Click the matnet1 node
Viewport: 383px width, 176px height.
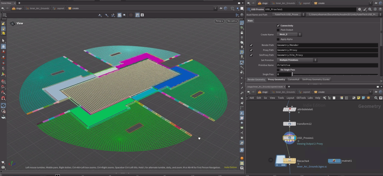pyautogui.click(x=334, y=161)
